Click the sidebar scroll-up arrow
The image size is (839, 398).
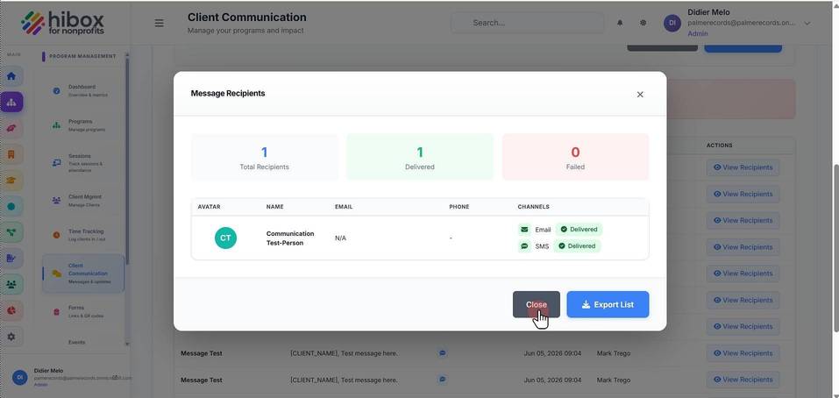(127, 54)
